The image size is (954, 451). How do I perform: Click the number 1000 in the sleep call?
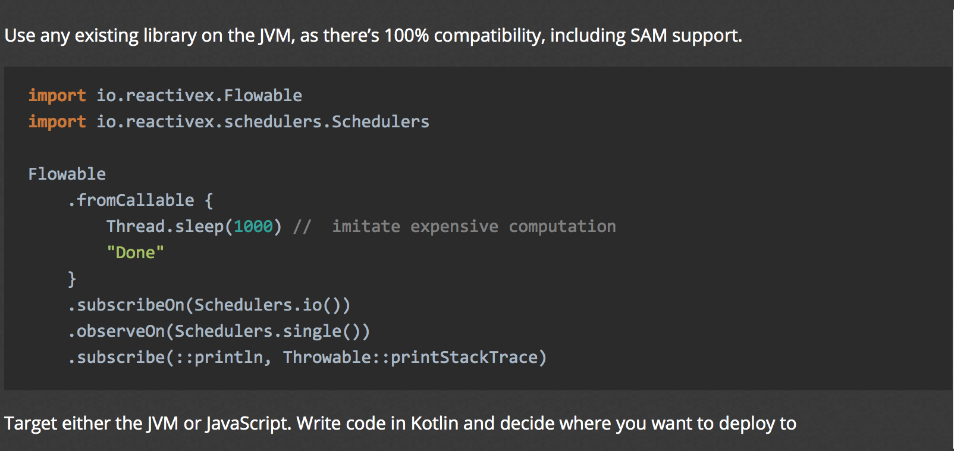253,226
